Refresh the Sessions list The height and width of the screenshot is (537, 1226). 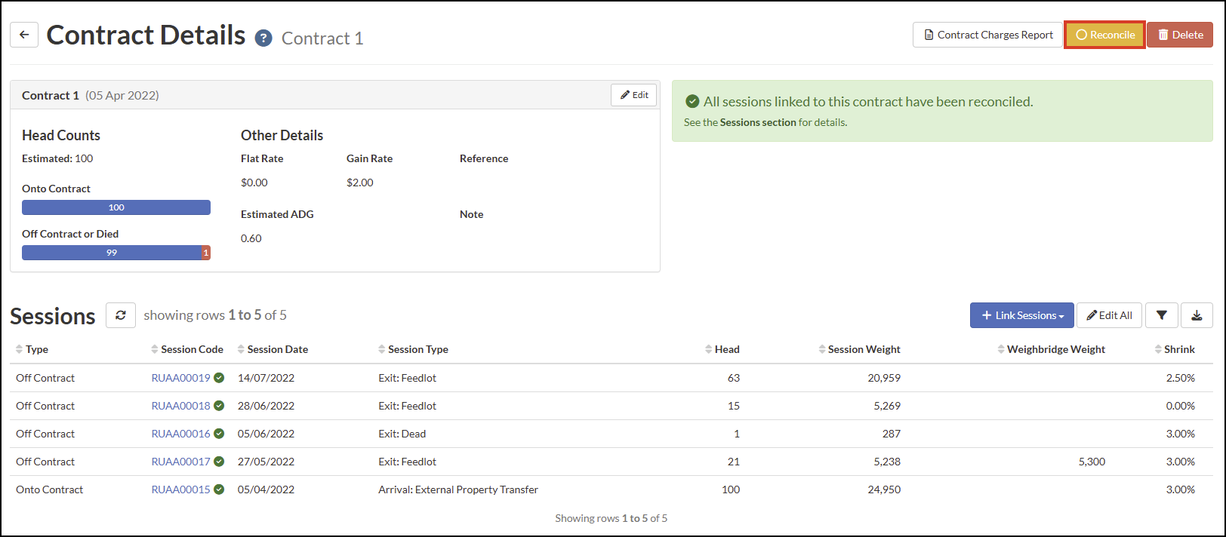121,315
